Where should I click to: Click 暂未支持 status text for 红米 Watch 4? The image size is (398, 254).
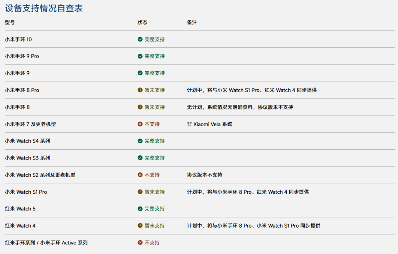(x=154, y=225)
